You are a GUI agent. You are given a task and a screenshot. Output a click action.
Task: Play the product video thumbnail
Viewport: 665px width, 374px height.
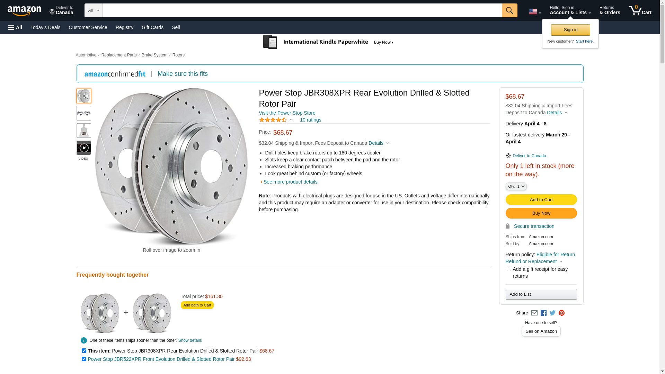pyautogui.click(x=83, y=148)
